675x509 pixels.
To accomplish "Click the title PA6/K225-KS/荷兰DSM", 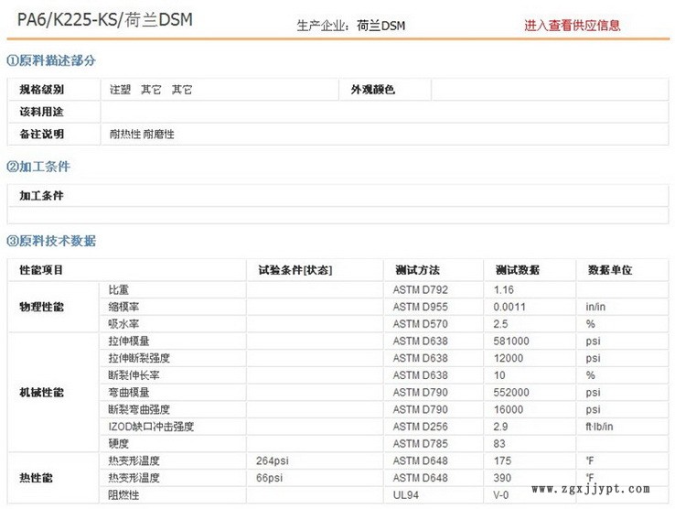I will pyautogui.click(x=104, y=20).
